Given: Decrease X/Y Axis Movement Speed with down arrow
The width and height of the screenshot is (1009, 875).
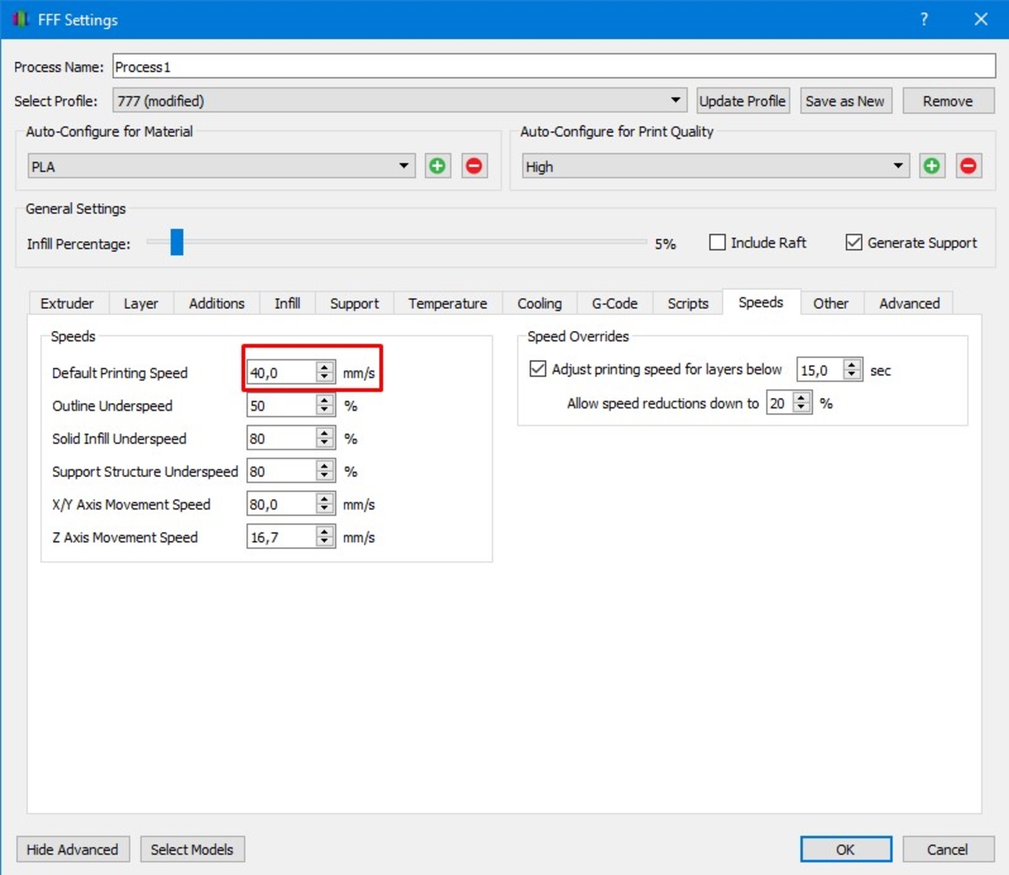Looking at the screenshot, I should (x=325, y=510).
